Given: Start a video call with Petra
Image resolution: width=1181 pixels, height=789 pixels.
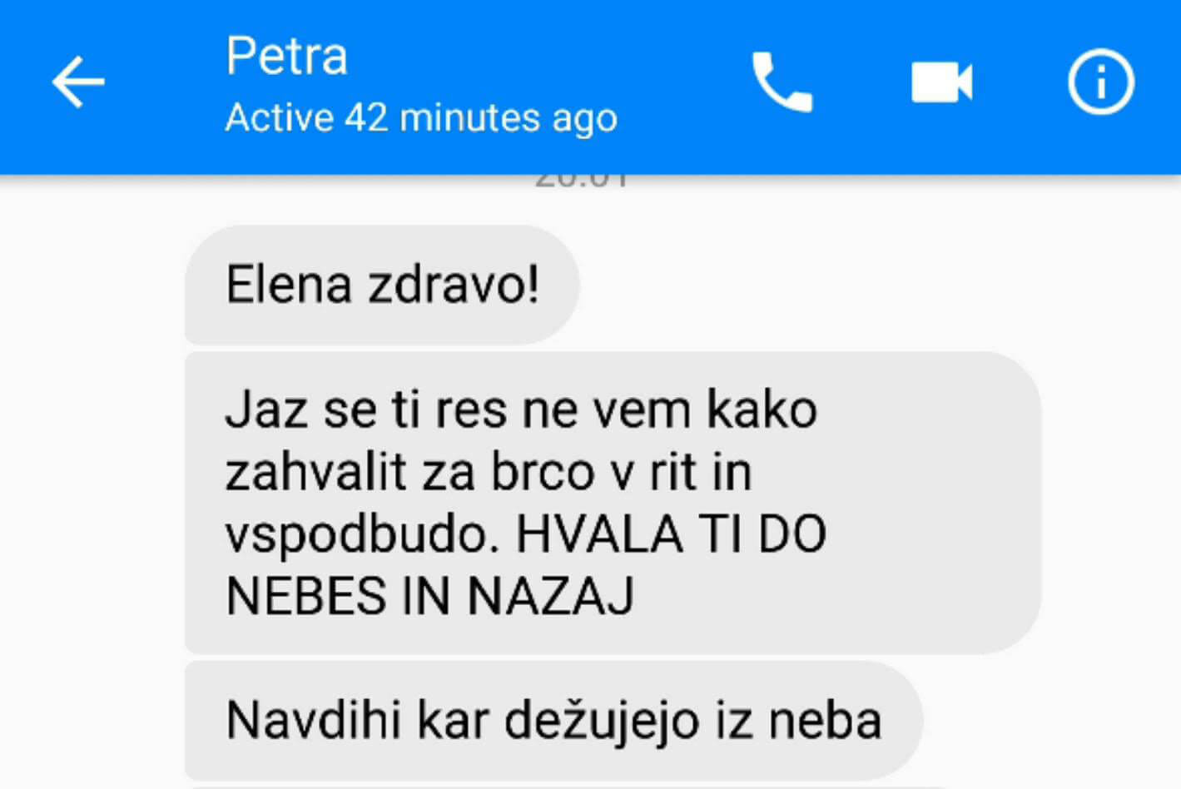Looking at the screenshot, I should (x=941, y=82).
